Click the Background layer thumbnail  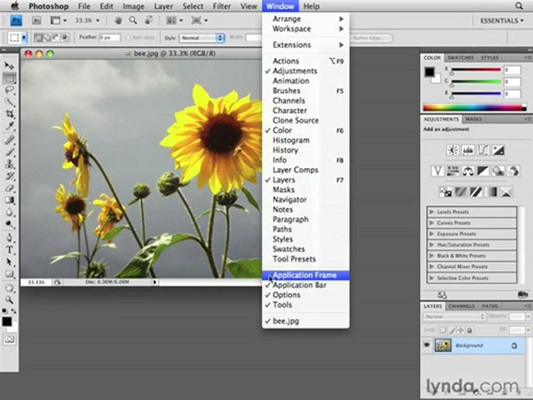pyautogui.click(x=443, y=346)
